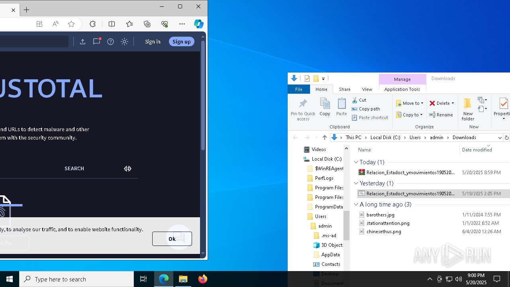Viewport: 510px width, 287px height.
Task: Open Copilot icon in Edge toolbar
Action: (198, 24)
